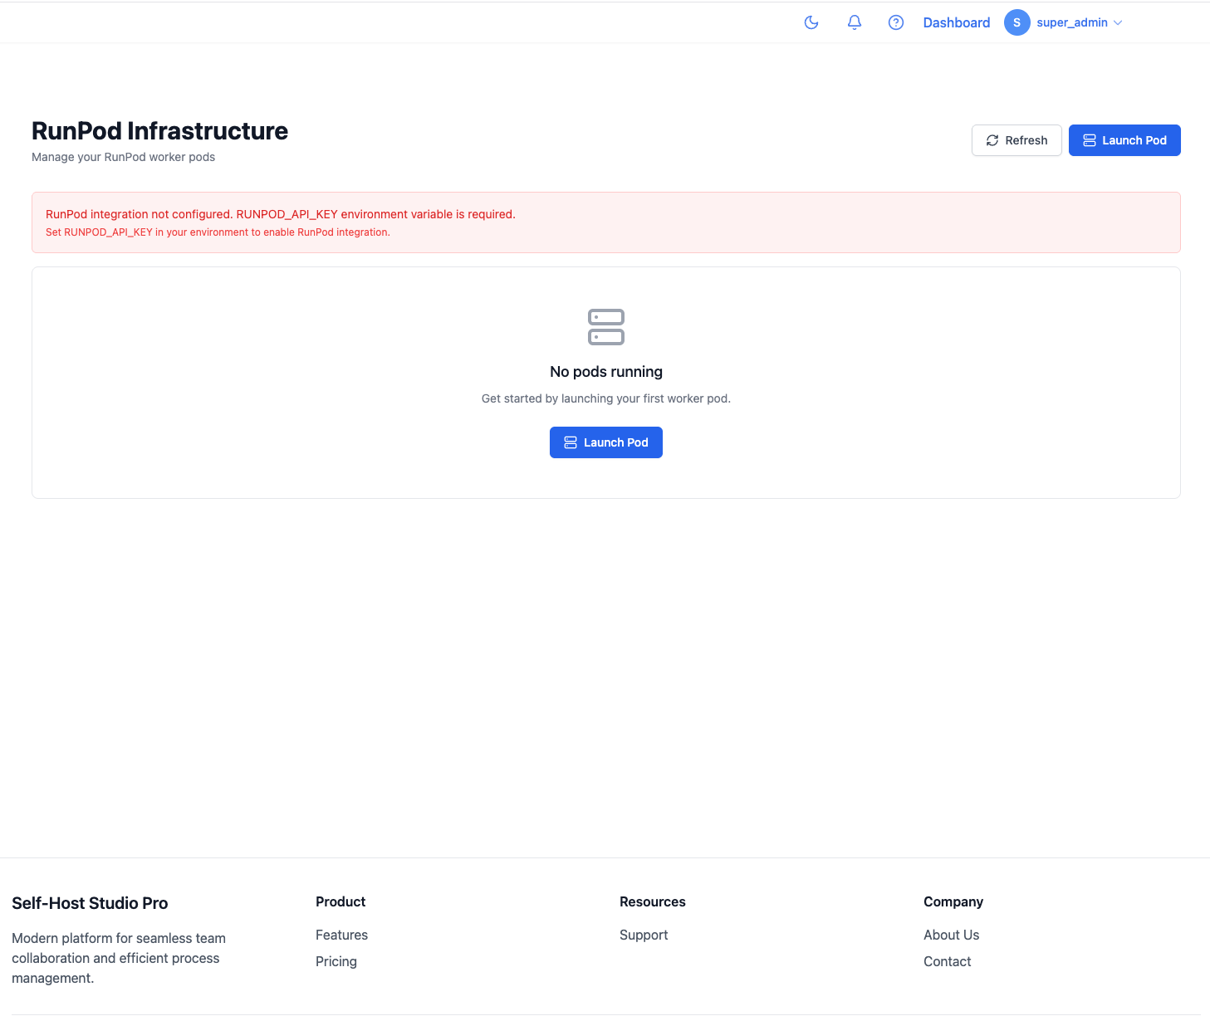The image size is (1210, 1016).
Task: Click the Self-Host Studio Pro footer title
Action: 90,903
